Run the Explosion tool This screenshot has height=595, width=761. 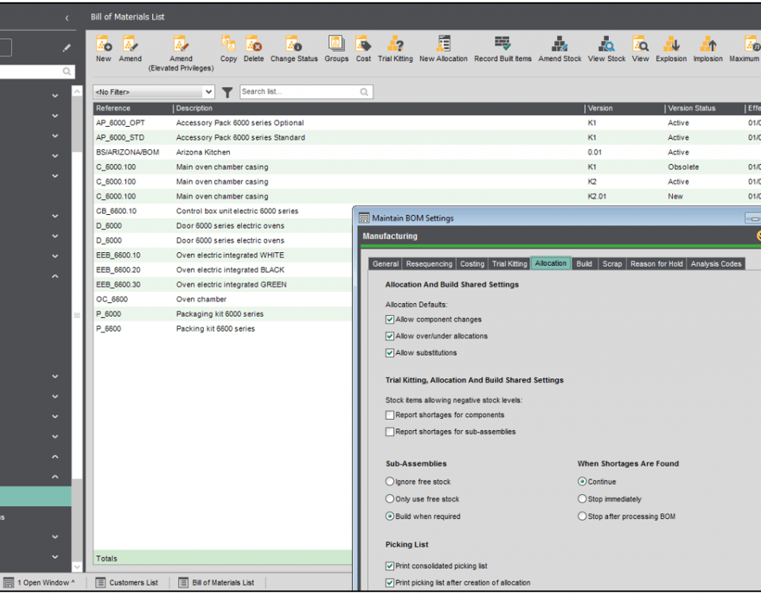pyautogui.click(x=671, y=44)
